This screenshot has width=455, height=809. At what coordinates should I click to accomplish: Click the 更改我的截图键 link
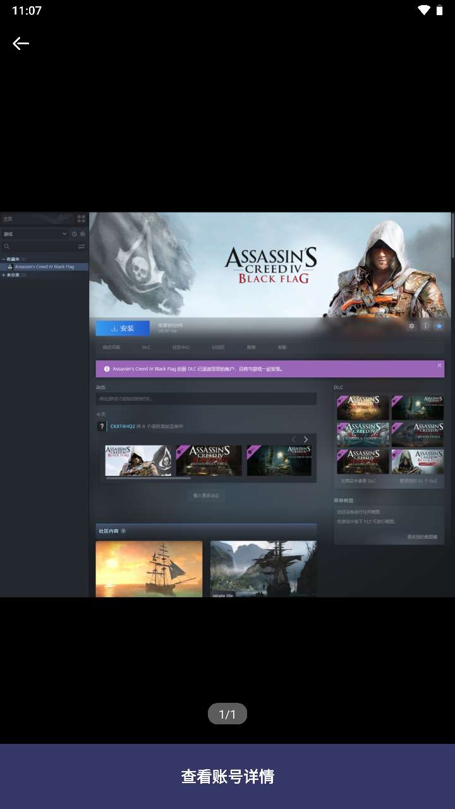pyautogui.click(x=422, y=537)
